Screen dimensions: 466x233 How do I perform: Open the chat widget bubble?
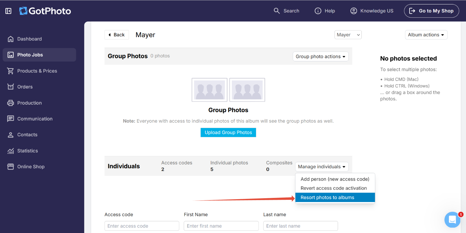[452, 220]
